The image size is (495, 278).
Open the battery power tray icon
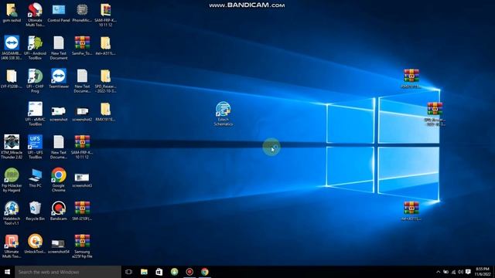(445, 272)
